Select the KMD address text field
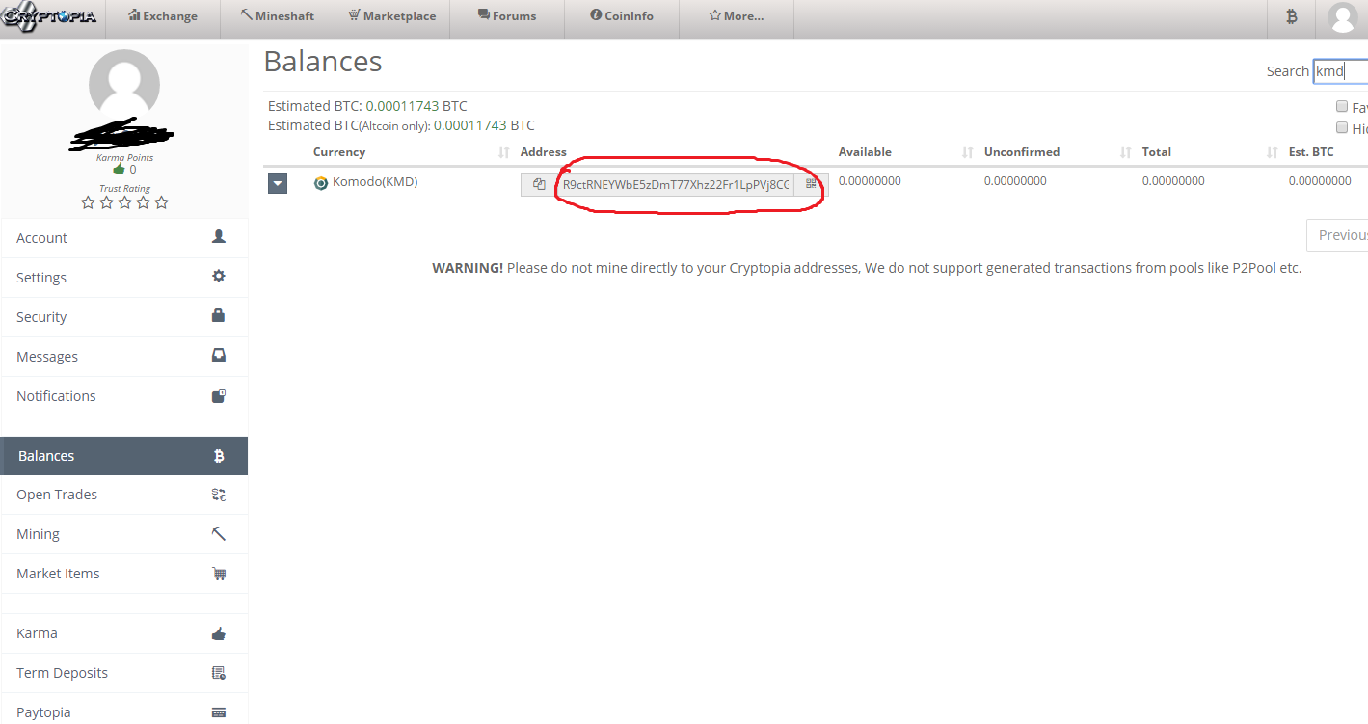Screen dimensions: 1368x724 (675, 184)
